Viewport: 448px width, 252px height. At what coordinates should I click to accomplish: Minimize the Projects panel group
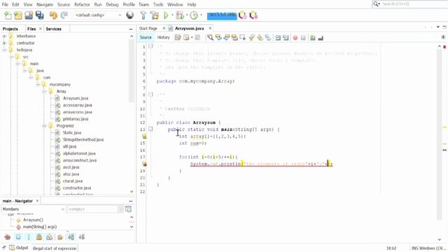131,29
